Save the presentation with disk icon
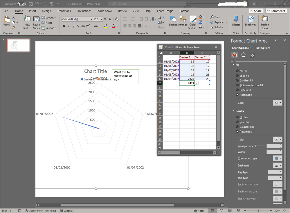 click(x=31, y=4)
